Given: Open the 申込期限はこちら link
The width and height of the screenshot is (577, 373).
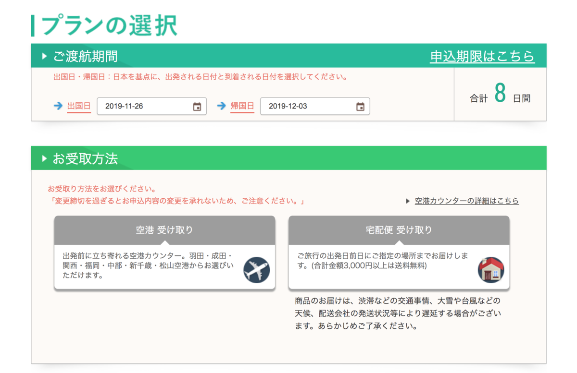Looking at the screenshot, I should (482, 56).
